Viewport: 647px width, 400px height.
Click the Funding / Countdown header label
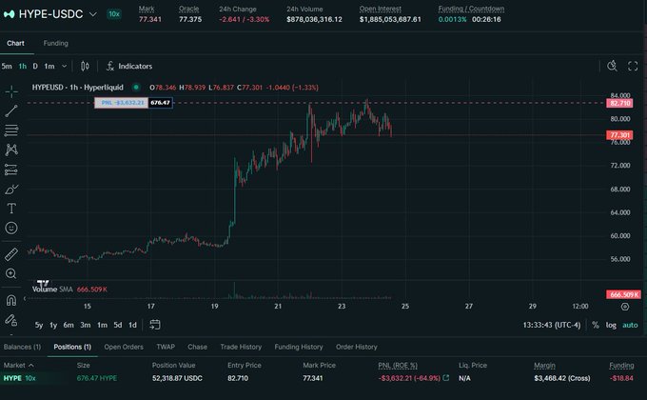471,9
